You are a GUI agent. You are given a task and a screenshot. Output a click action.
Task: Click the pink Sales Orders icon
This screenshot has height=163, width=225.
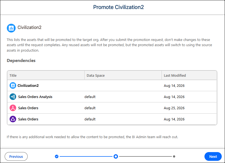pyautogui.click(x=13, y=108)
